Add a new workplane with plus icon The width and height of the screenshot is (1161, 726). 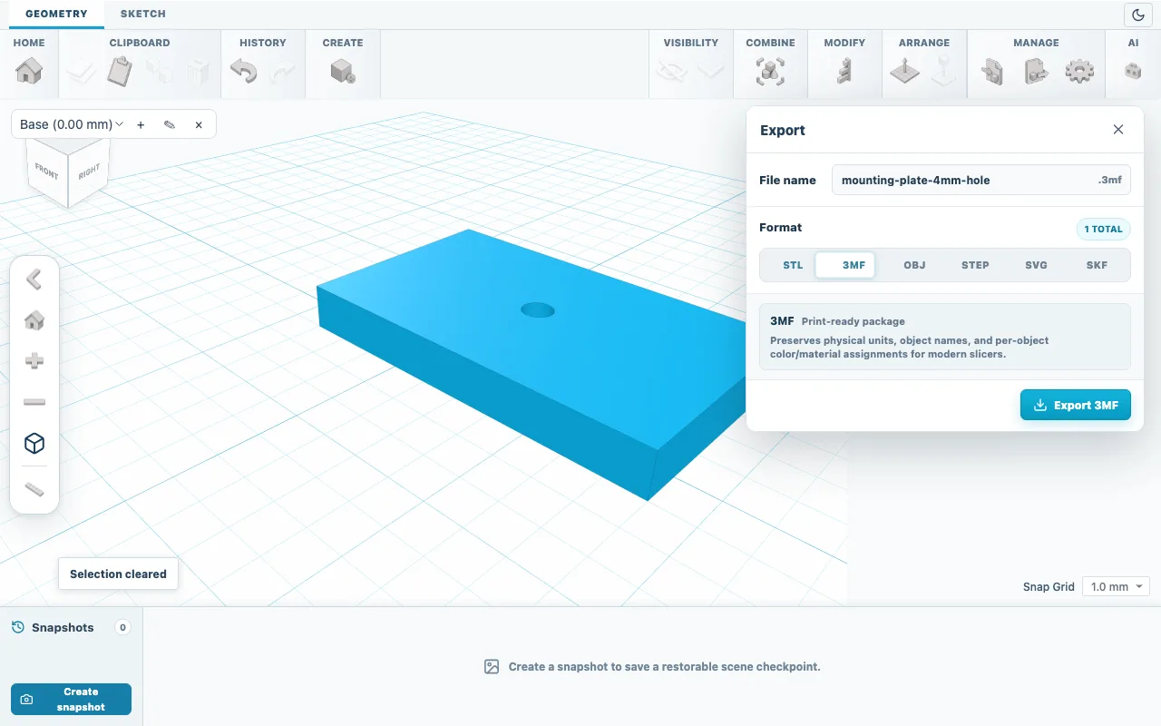click(141, 124)
